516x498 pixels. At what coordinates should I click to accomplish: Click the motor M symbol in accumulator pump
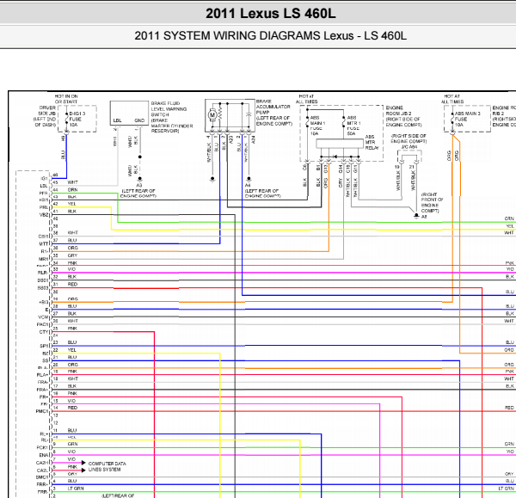tap(212, 115)
